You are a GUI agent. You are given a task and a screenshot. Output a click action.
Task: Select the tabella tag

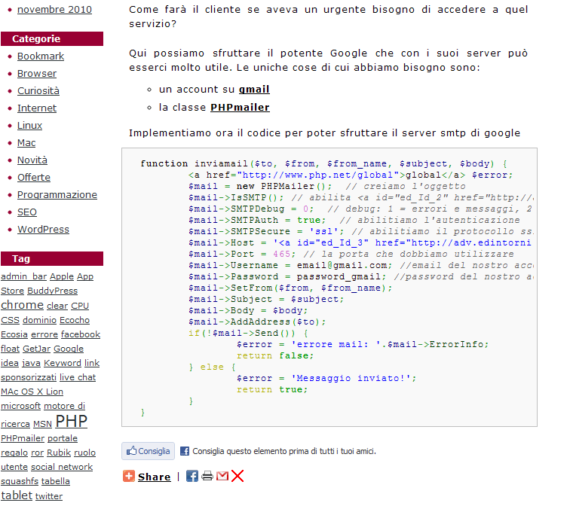56,481
